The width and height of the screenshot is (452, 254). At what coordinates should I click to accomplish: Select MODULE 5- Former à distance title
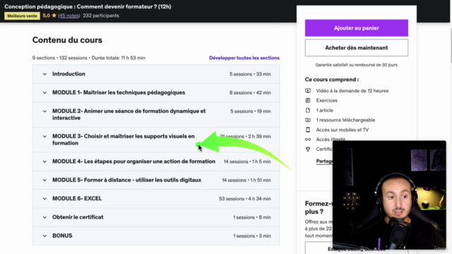click(x=126, y=180)
